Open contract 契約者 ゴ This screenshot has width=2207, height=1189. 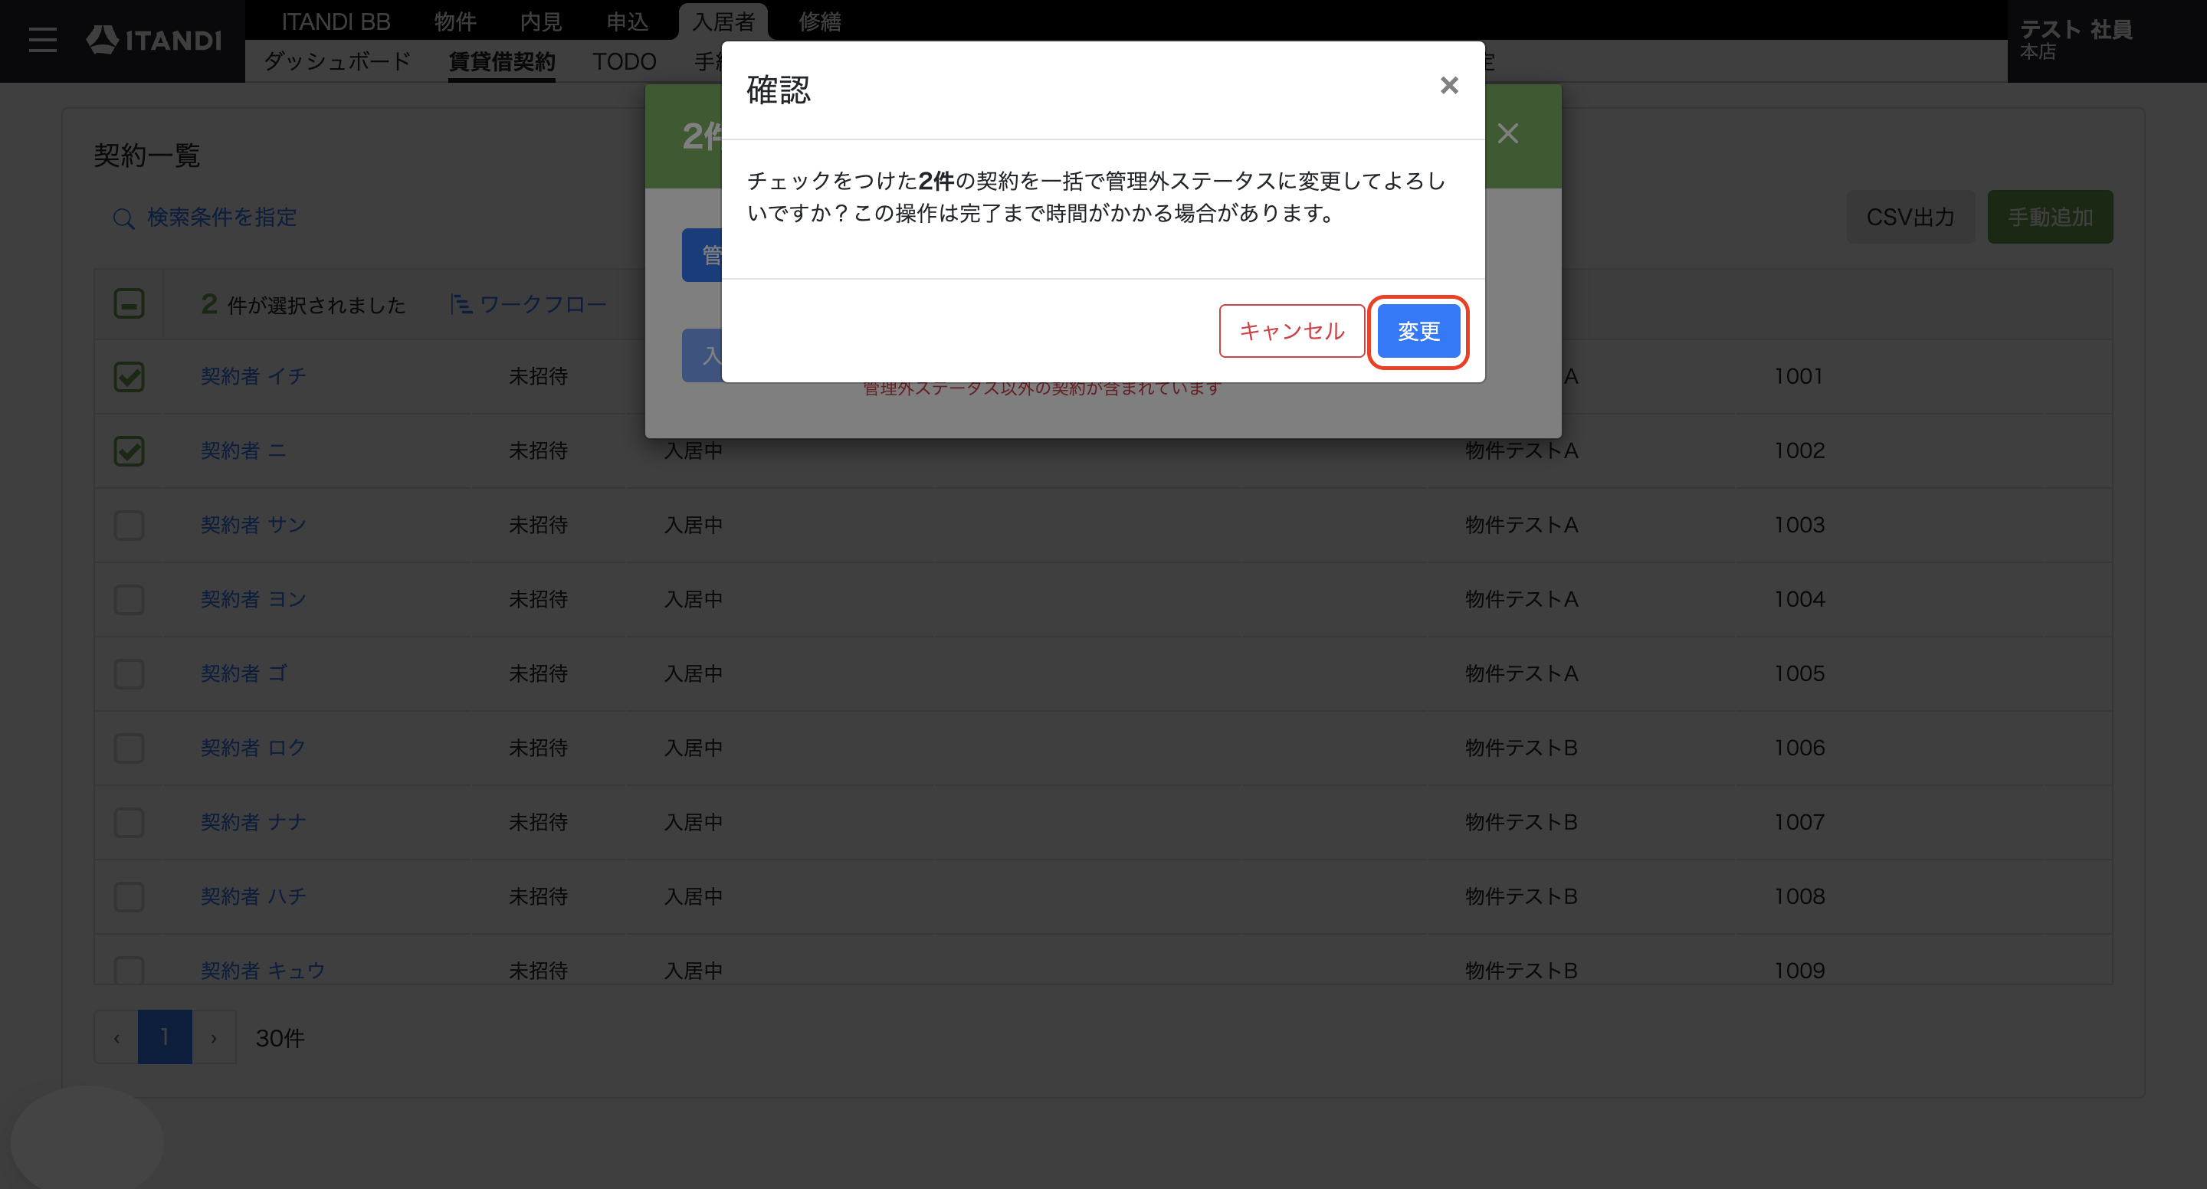244,673
